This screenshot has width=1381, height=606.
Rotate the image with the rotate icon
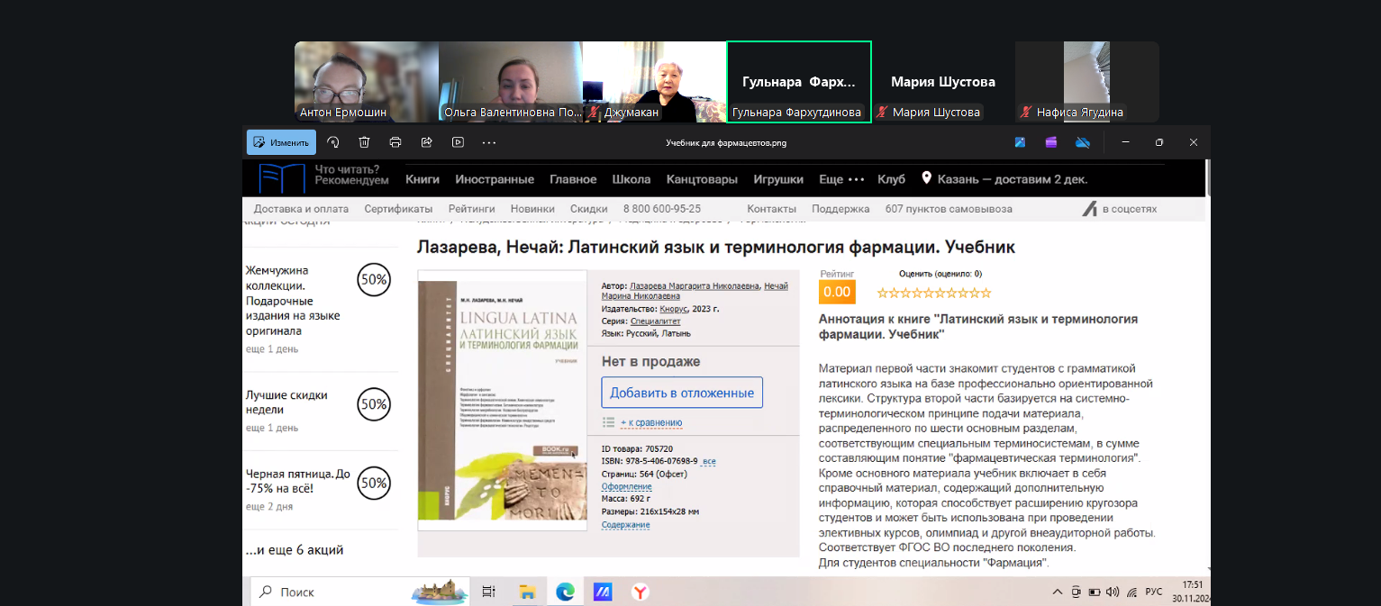[333, 142]
